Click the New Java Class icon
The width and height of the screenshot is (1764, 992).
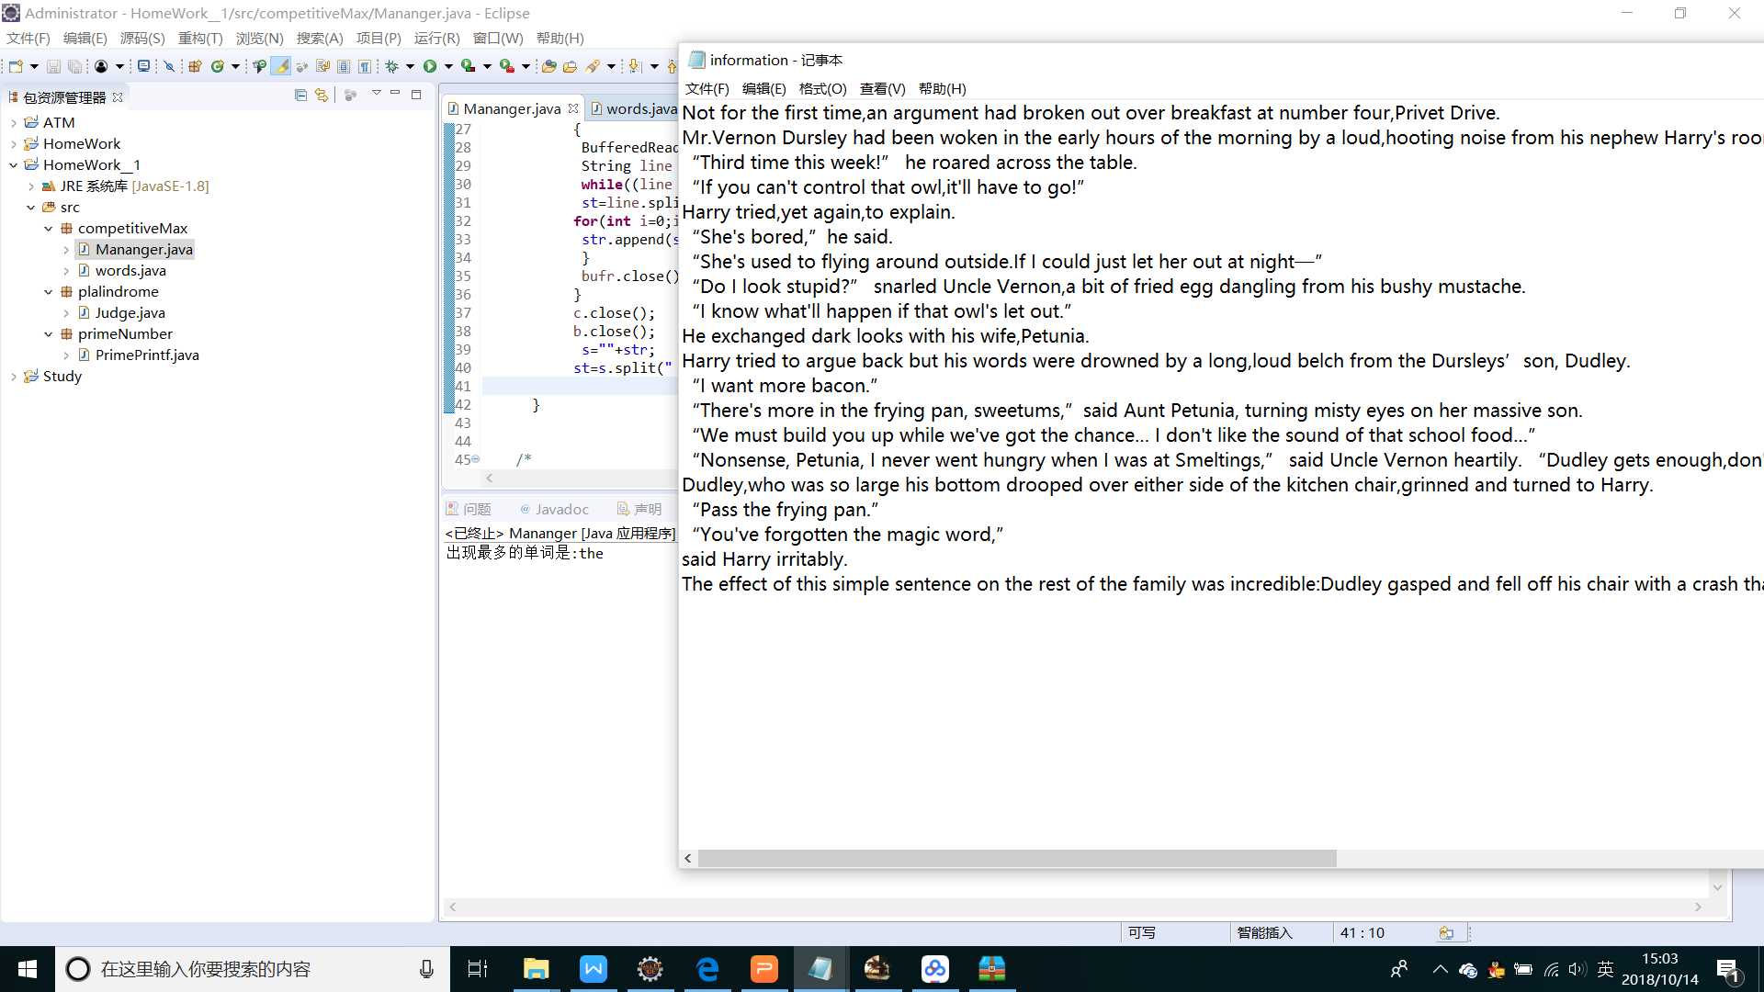pyautogui.click(x=218, y=66)
